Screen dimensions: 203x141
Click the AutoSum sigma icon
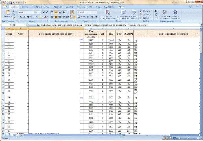point(156,11)
